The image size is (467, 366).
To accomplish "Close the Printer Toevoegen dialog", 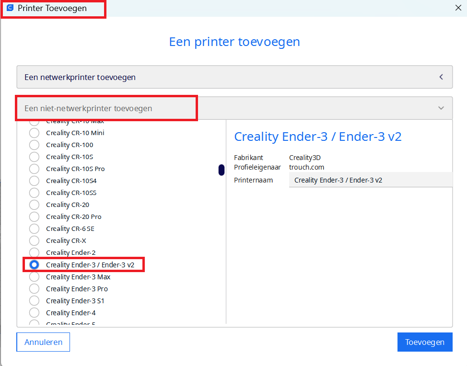I will pos(458,7).
